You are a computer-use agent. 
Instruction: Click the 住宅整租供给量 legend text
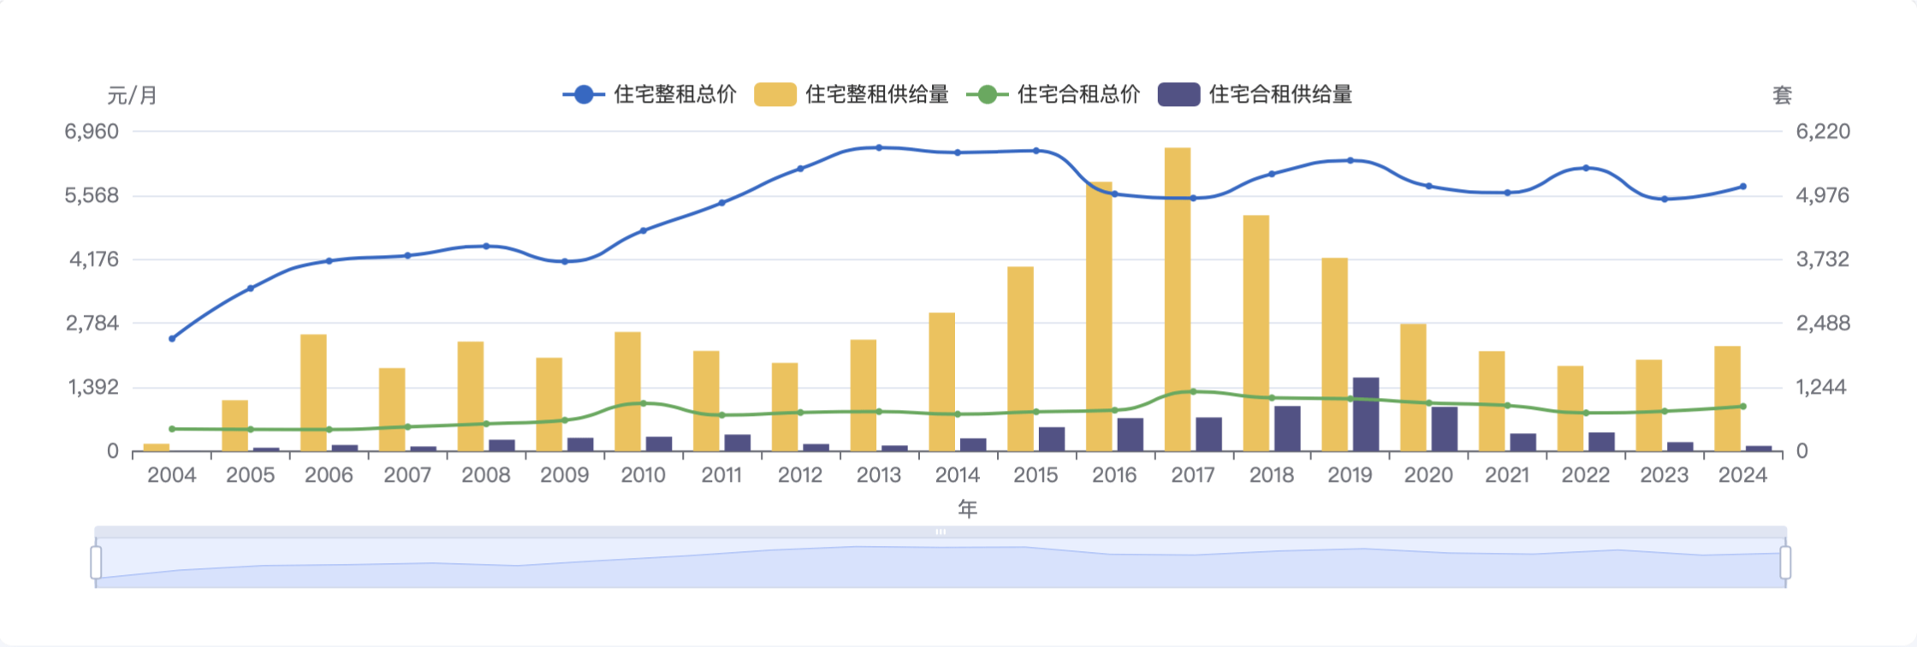click(877, 94)
